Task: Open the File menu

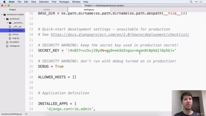Action: 19,2
